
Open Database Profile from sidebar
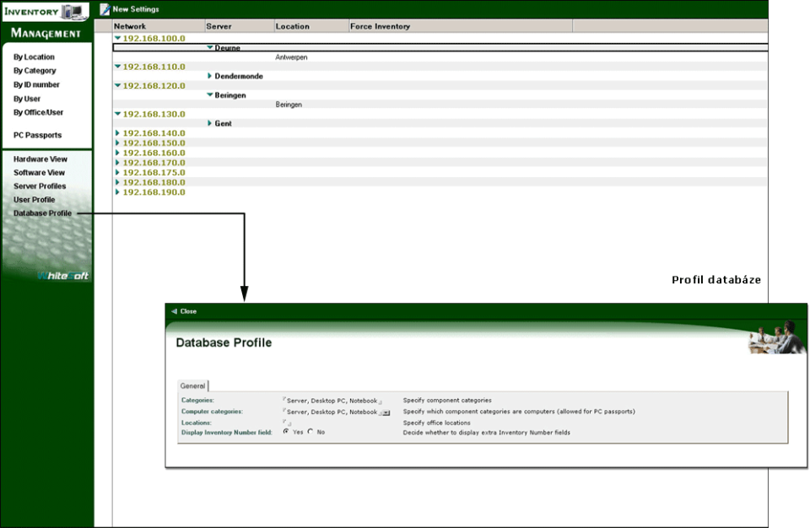point(42,213)
